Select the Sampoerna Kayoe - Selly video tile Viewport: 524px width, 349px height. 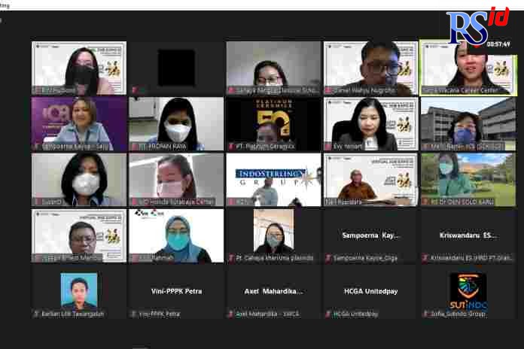pos(79,123)
